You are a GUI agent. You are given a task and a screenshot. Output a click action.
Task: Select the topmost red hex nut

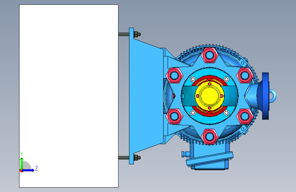pyautogui.click(x=210, y=55)
